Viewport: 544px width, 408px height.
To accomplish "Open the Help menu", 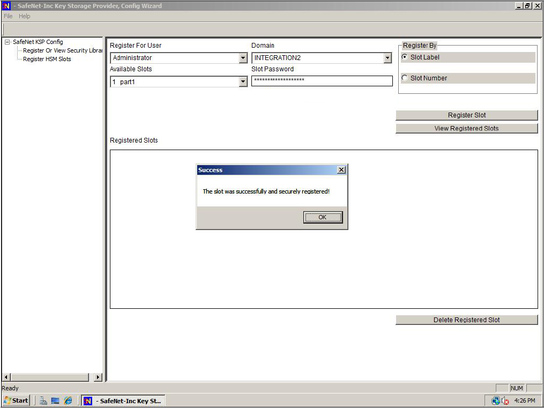I will tap(25, 16).
